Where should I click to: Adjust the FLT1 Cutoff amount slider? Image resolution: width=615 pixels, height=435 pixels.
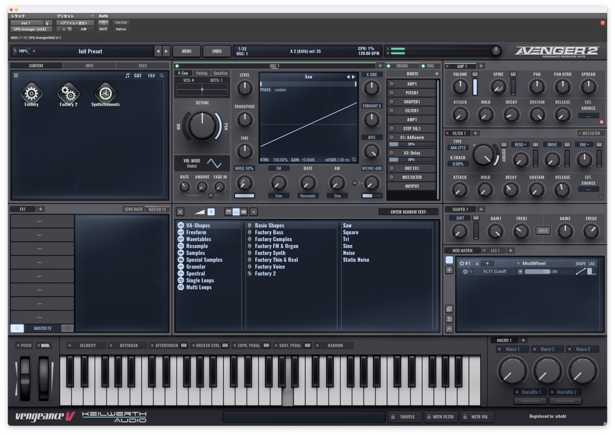pyautogui.click(x=549, y=271)
